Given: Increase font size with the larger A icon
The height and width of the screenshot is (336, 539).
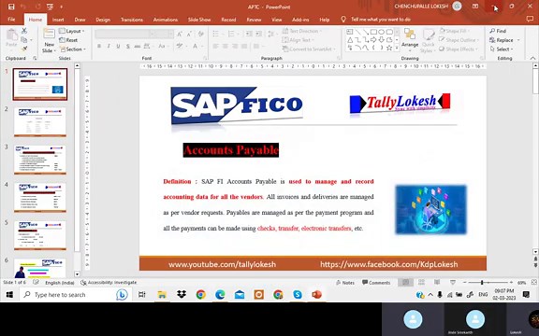Looking at the screenshot, I should coord(180,34).
